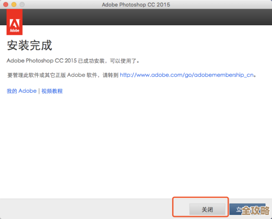
Task: Close the window with the red button
Action: click(x=6, y=5)
